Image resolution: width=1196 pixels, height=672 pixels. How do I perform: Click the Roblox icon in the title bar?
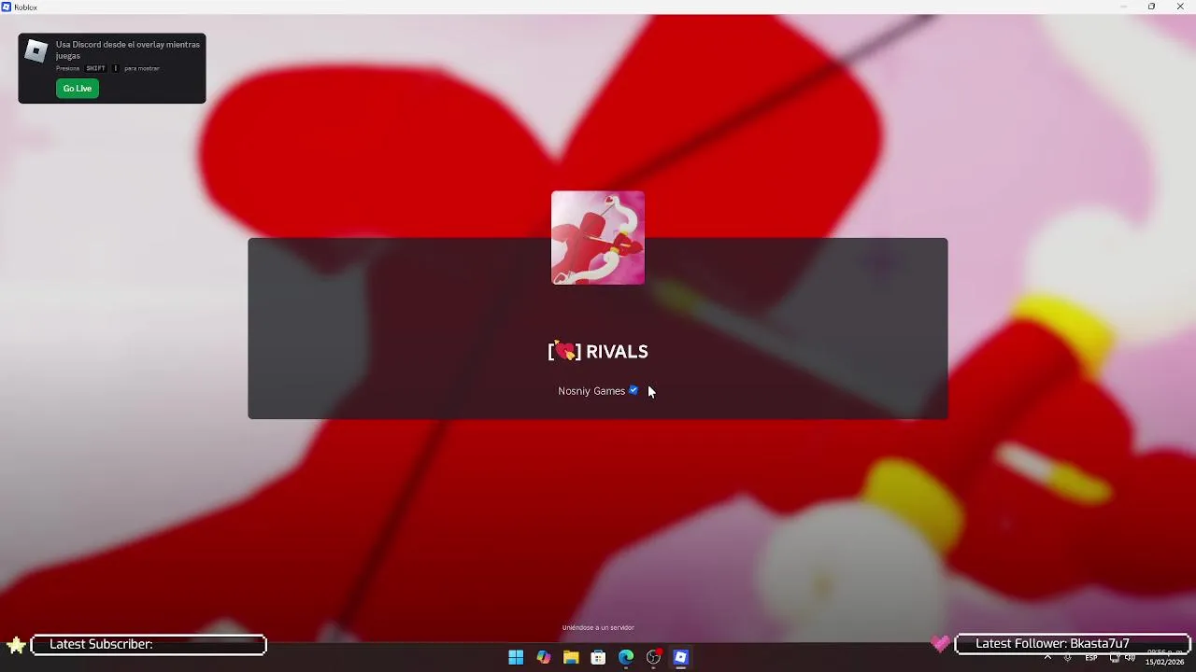click(x=7, y=7)
